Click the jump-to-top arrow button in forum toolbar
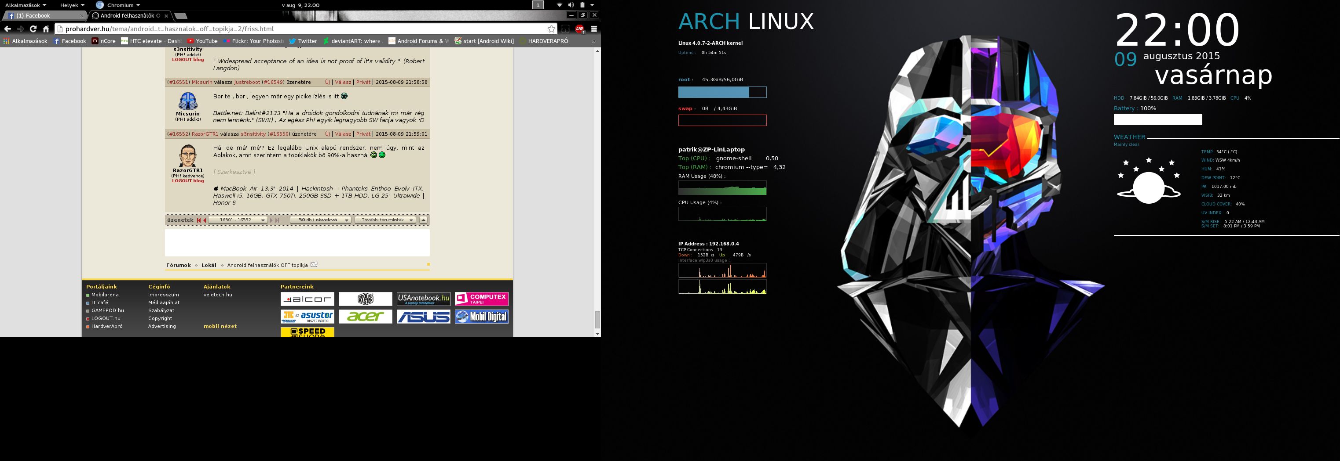 pos(424,220)
